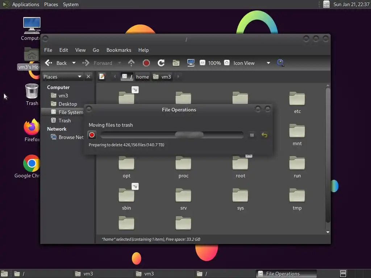Open Computer desktop icon
This screenshot has width=371, height=278.
pos(32,29)
